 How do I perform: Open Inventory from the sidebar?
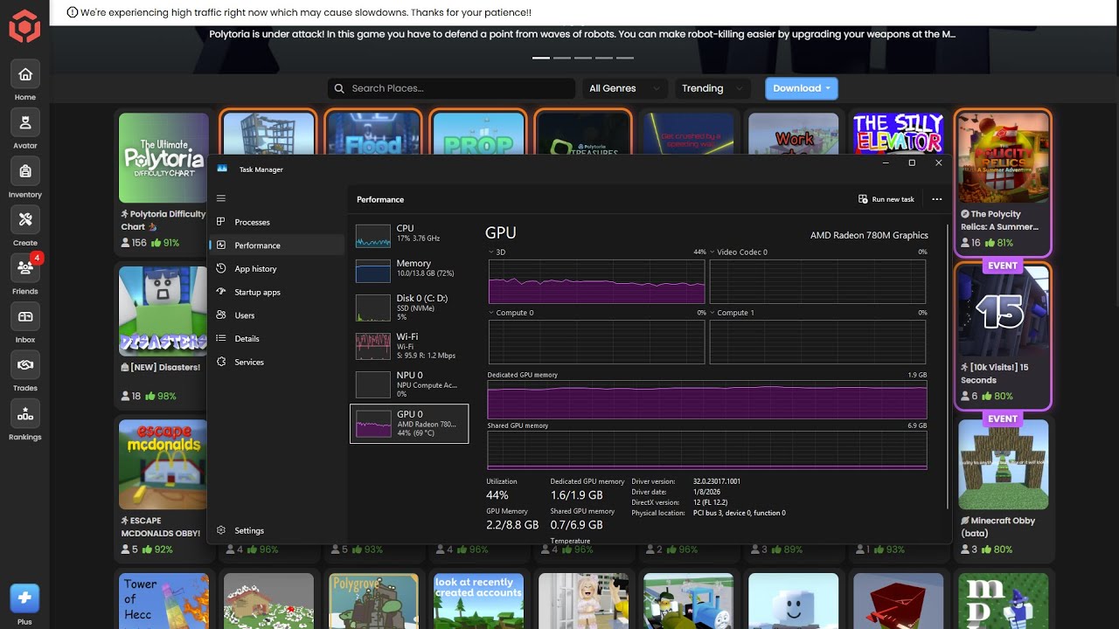pyautogui.click(x=24, y=171)
